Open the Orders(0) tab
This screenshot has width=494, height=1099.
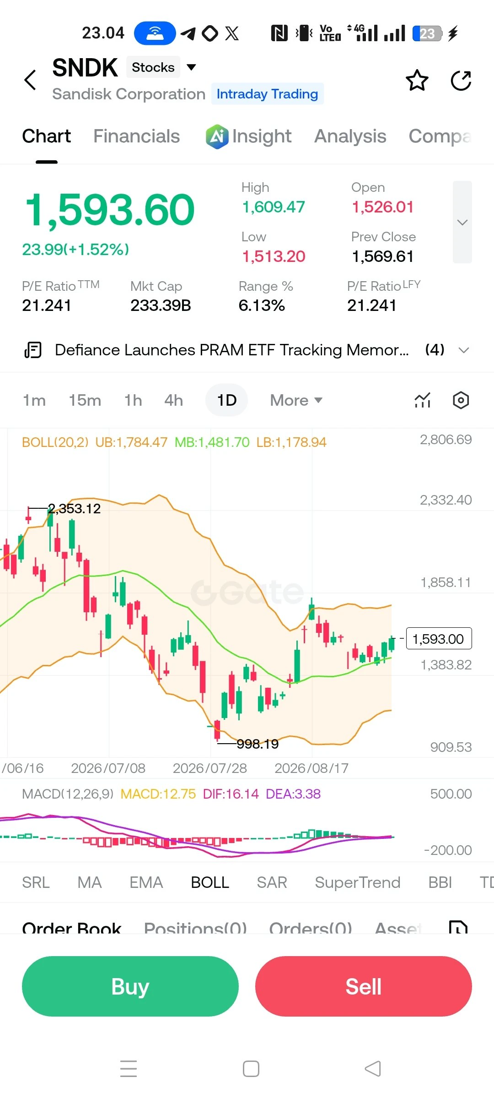311,927
